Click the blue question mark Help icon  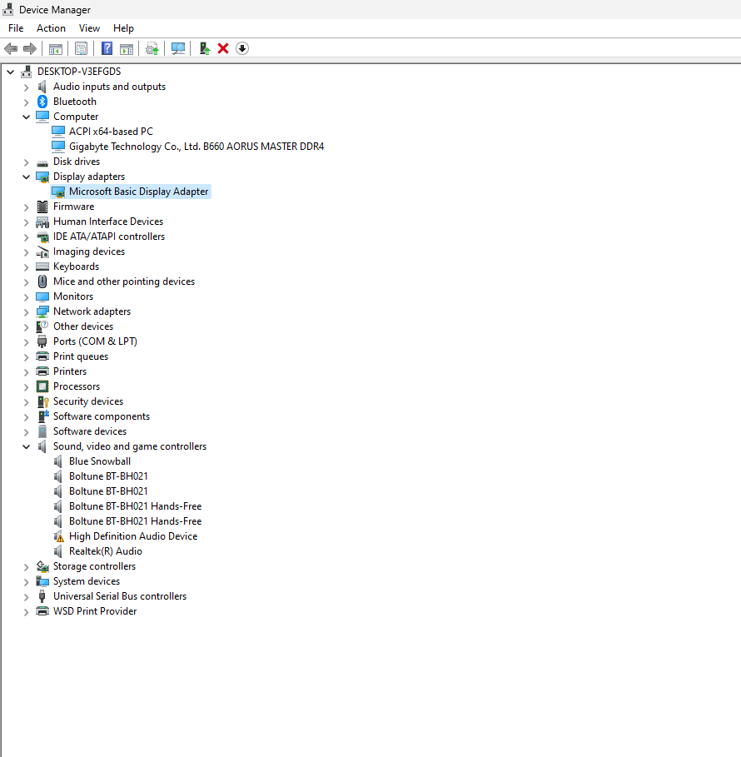(x=107, y=48)
